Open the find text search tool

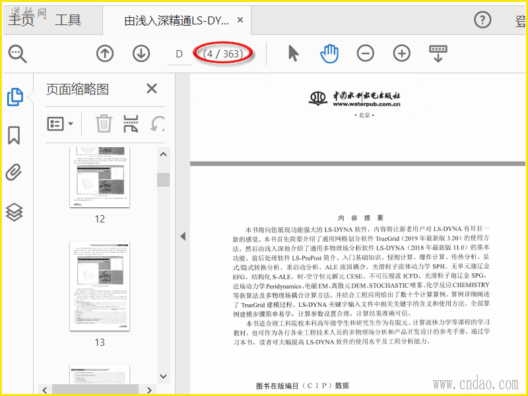click(18, 54)
